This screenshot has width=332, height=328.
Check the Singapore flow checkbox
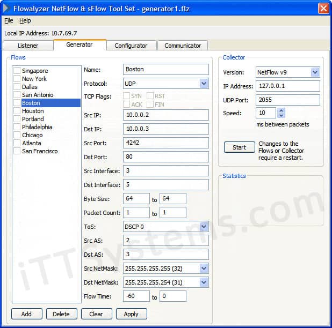[17, 71]
